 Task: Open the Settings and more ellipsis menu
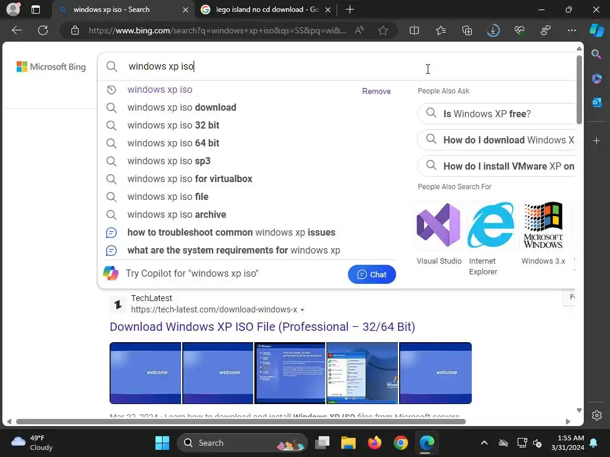click(571, 30)
